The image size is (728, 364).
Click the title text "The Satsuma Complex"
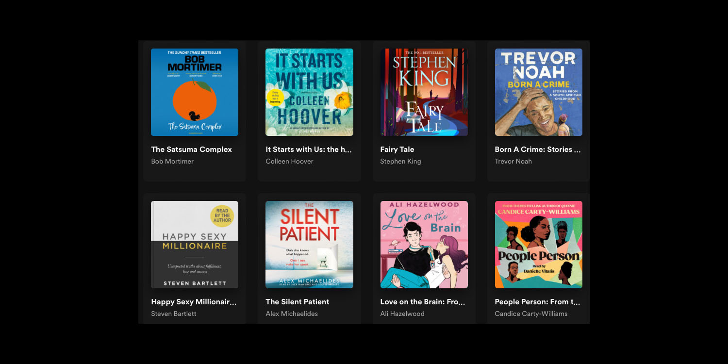pyautogui.click(x=191, y=149)
